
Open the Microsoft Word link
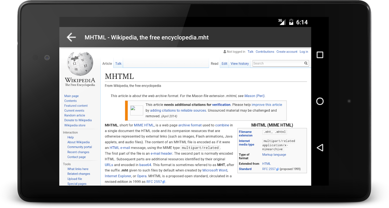coord(215,171)
